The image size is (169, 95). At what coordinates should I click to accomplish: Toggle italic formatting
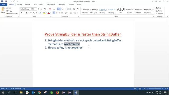pos(24,13)
